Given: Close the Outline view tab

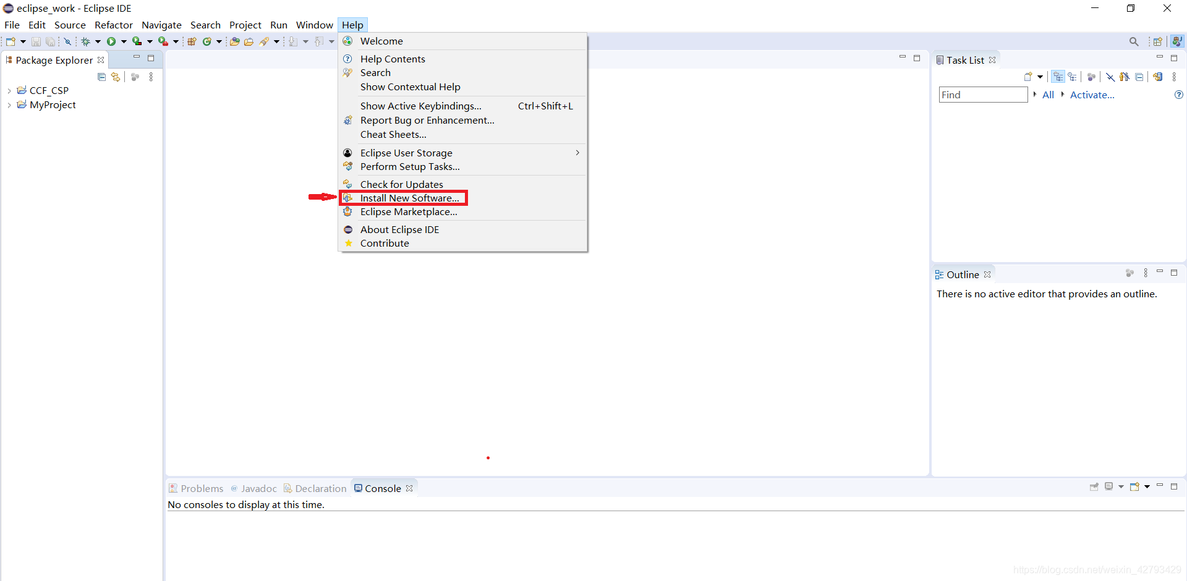Looking at the screenshot, I should pos(987,274).
